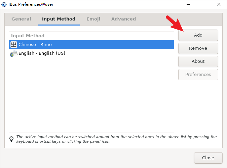Screen dimensions: 227x168
Task: Switch to the General tab
Action: 21,19
